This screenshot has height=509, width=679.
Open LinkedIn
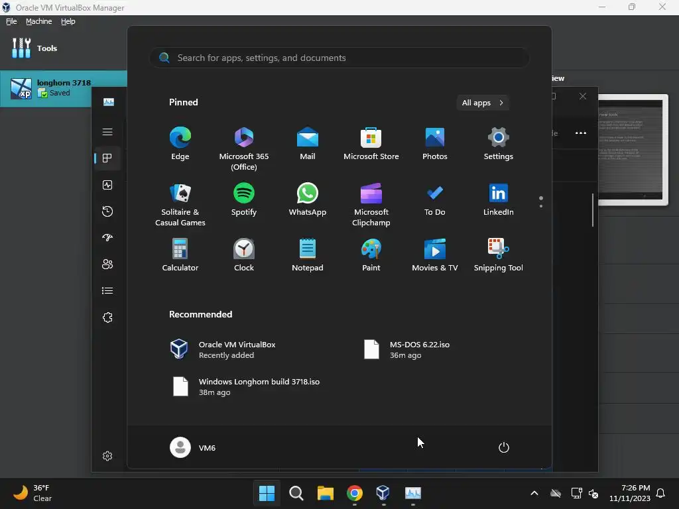(x=499, y=199)
